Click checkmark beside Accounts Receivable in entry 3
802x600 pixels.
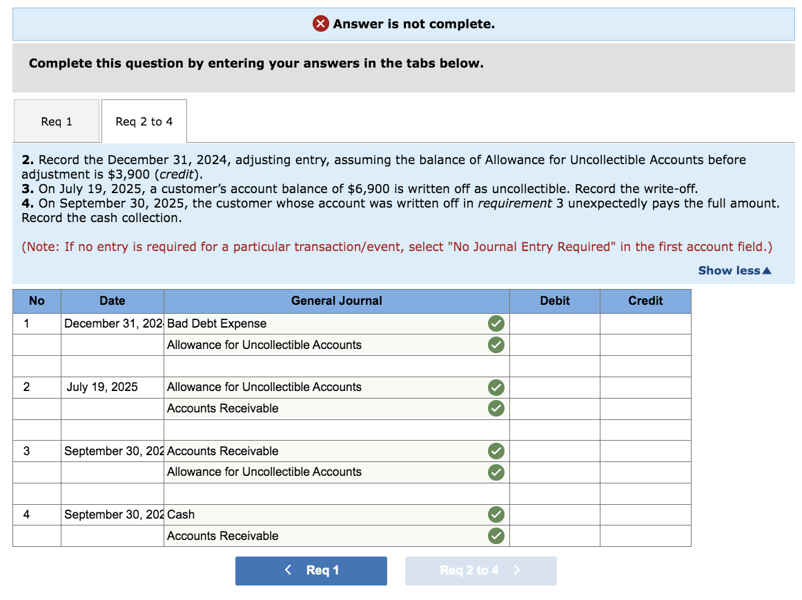pyautogui.click(x=496, y=451)
